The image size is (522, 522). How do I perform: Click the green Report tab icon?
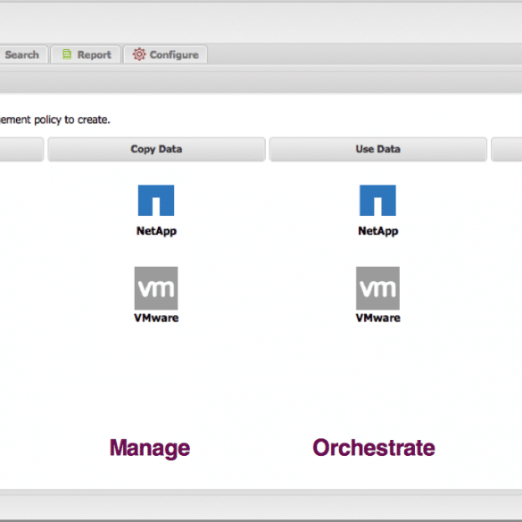click(x=67, y=54)
